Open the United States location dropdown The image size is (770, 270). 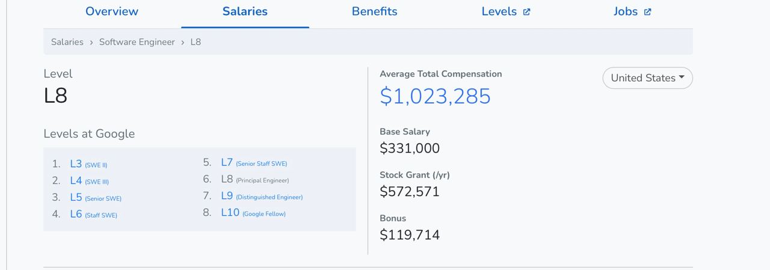(x=647, y=78)
